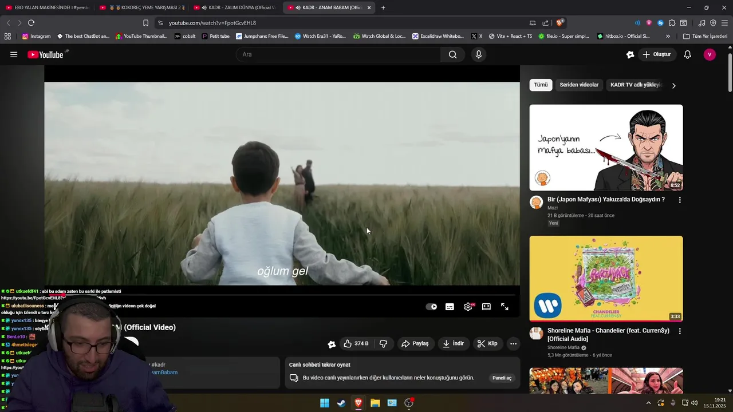Screen dimensions: 733x412
Task: Open Brave VPN shield icon
Action: pos(713,23)
